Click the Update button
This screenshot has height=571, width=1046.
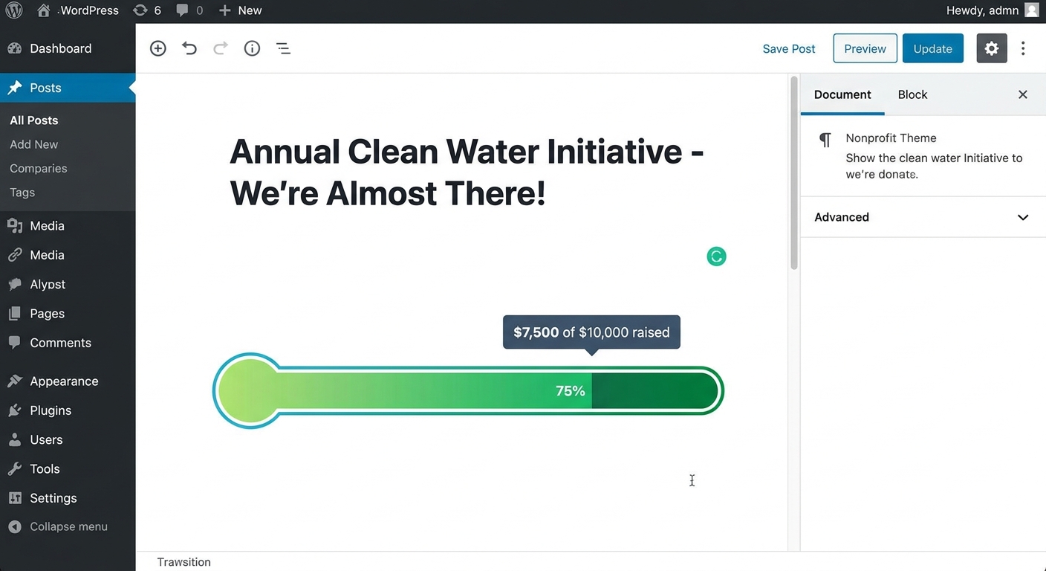933,48
